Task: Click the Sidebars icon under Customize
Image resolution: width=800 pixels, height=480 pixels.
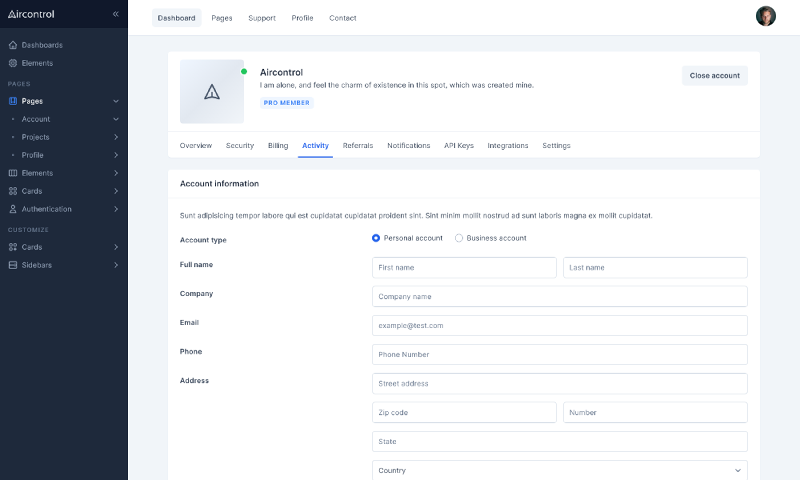Action: [x=13, y=265]
